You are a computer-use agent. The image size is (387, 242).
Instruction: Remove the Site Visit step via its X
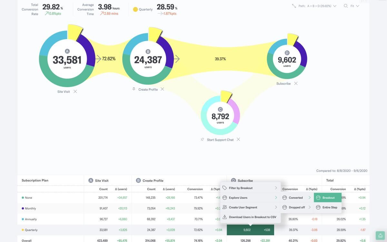pos(75,91)
